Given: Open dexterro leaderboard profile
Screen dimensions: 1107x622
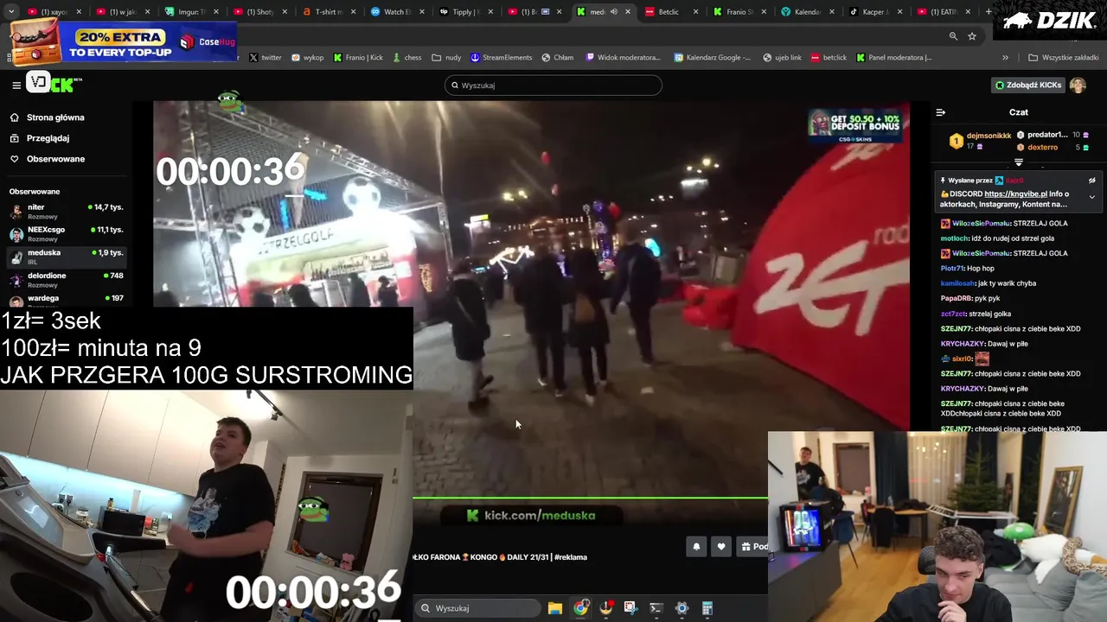Looking at the screenshot, I should [x=1042, y=148].
